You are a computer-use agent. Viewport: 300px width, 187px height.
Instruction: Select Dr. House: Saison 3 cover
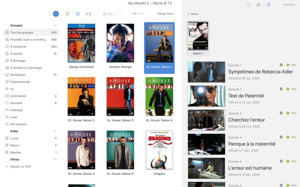[120, 96]
